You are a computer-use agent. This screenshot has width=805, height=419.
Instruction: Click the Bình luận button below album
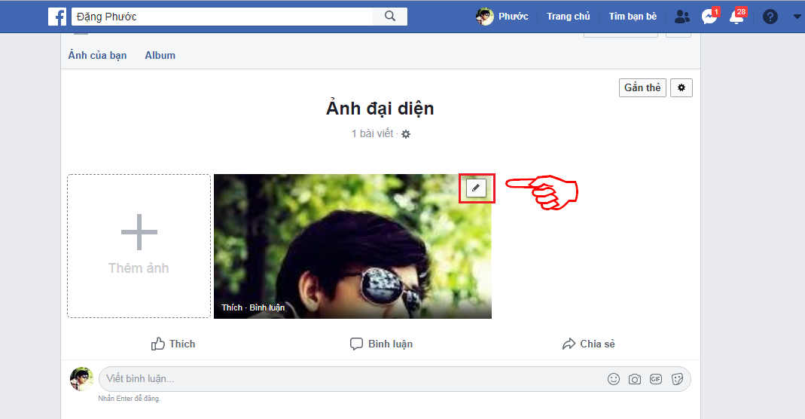pos(381,344)
